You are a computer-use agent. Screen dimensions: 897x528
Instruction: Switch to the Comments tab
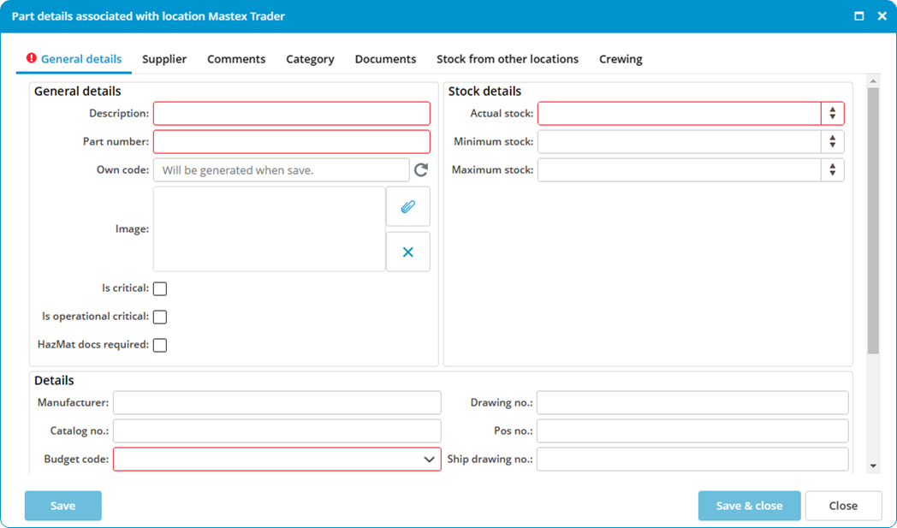(236, 59)
